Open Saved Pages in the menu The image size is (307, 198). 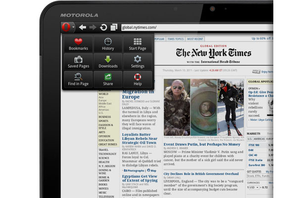[x=78, y=62]
